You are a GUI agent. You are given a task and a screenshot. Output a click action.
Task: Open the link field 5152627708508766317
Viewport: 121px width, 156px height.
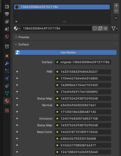tap(83, 145)
